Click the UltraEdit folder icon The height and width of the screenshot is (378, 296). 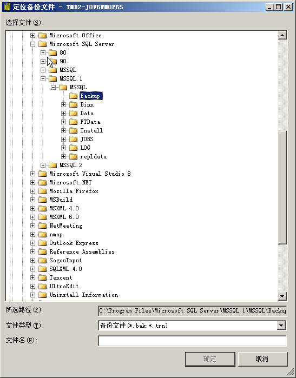tap(42, 287)
